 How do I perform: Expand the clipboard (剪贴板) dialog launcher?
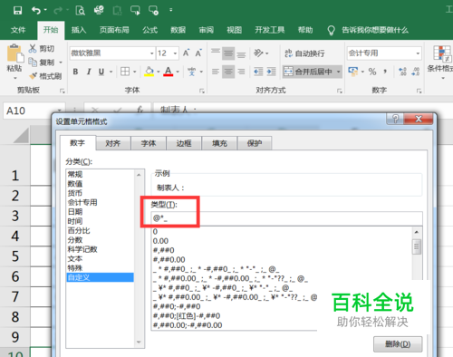[x=63, y=91]
